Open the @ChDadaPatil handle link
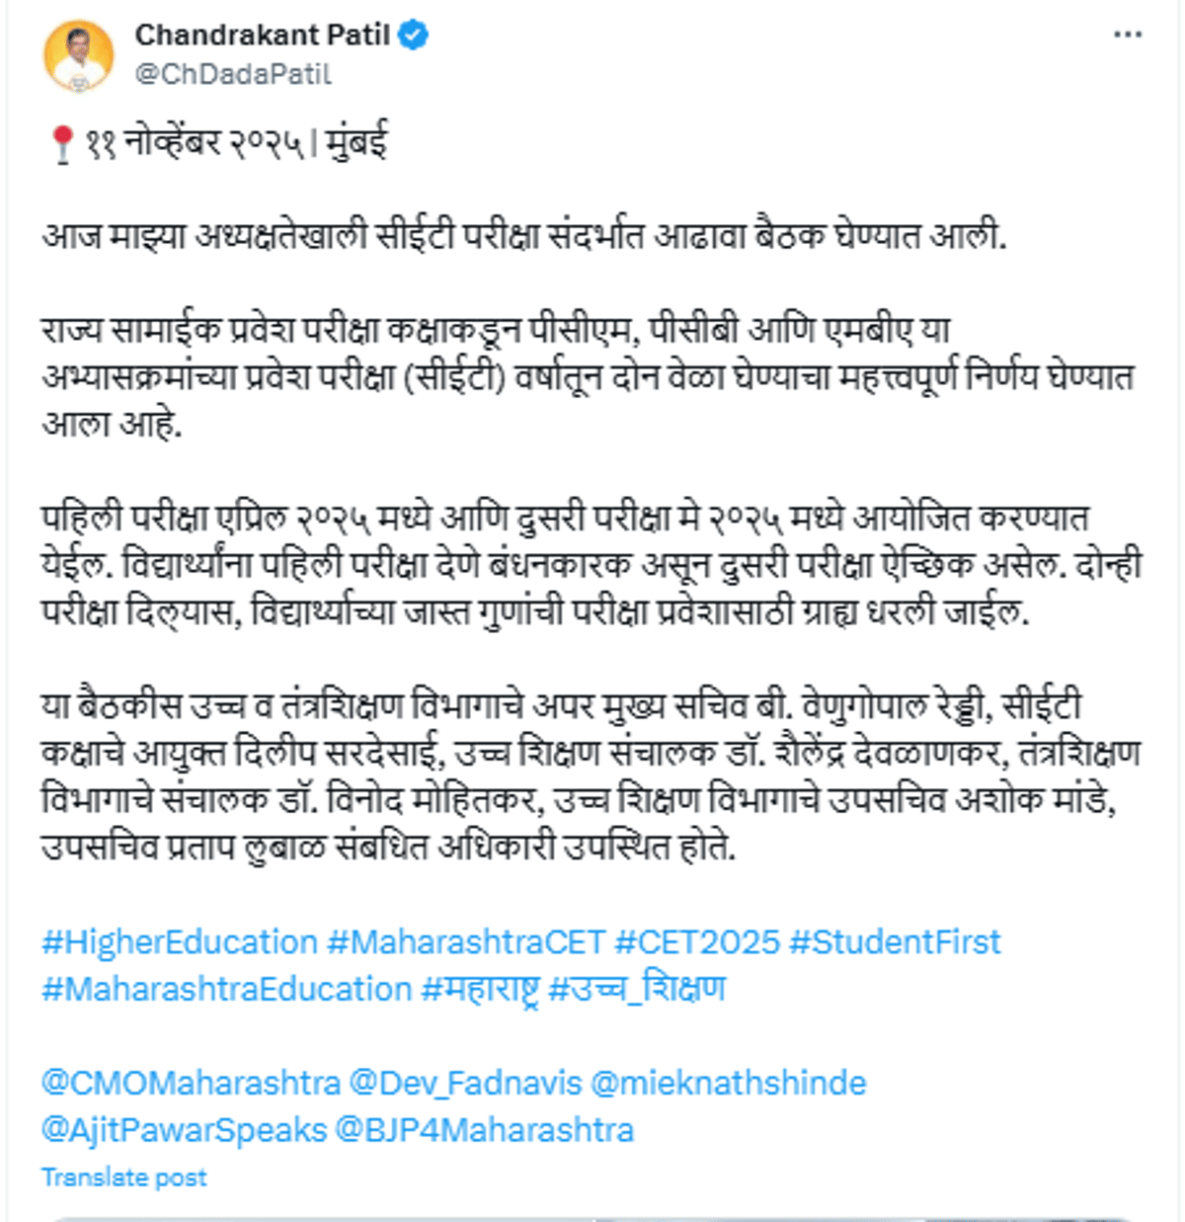Image resolution: width=1185 pixels, height=1222 pixels. (233, 74)
